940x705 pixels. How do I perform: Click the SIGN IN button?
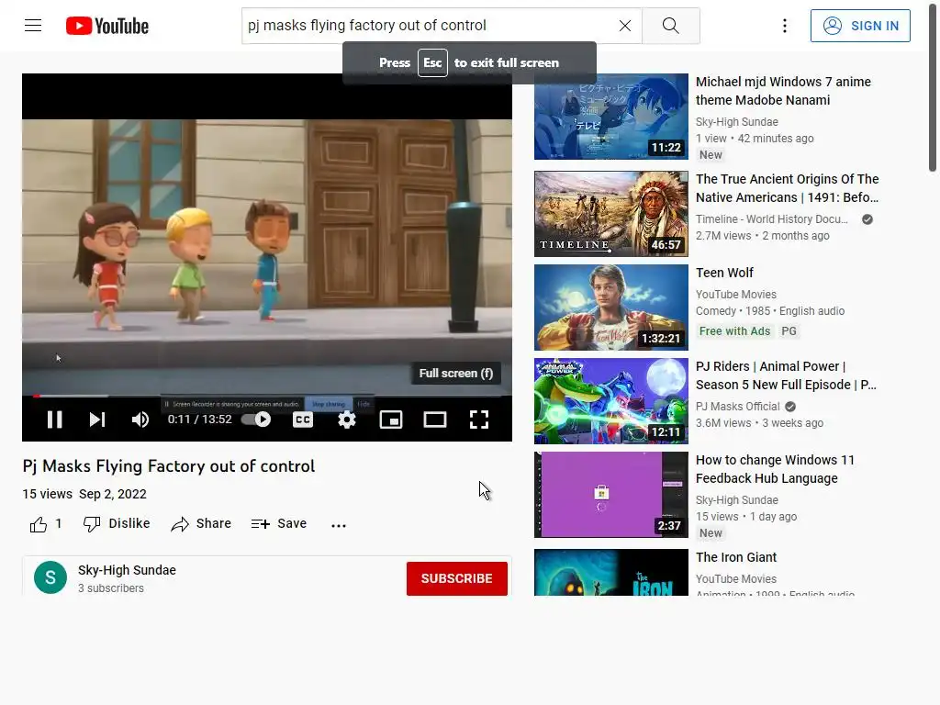(x=859, y=26)
